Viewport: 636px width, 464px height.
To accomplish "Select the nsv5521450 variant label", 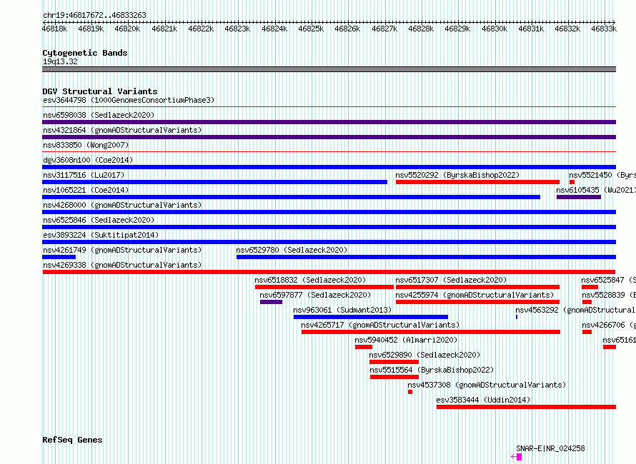I will pyautogui.click(x=602, y=175).
